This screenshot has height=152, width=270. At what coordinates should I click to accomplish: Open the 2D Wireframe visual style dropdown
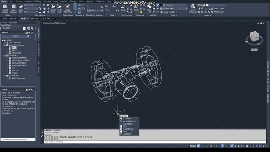[174, 5]
